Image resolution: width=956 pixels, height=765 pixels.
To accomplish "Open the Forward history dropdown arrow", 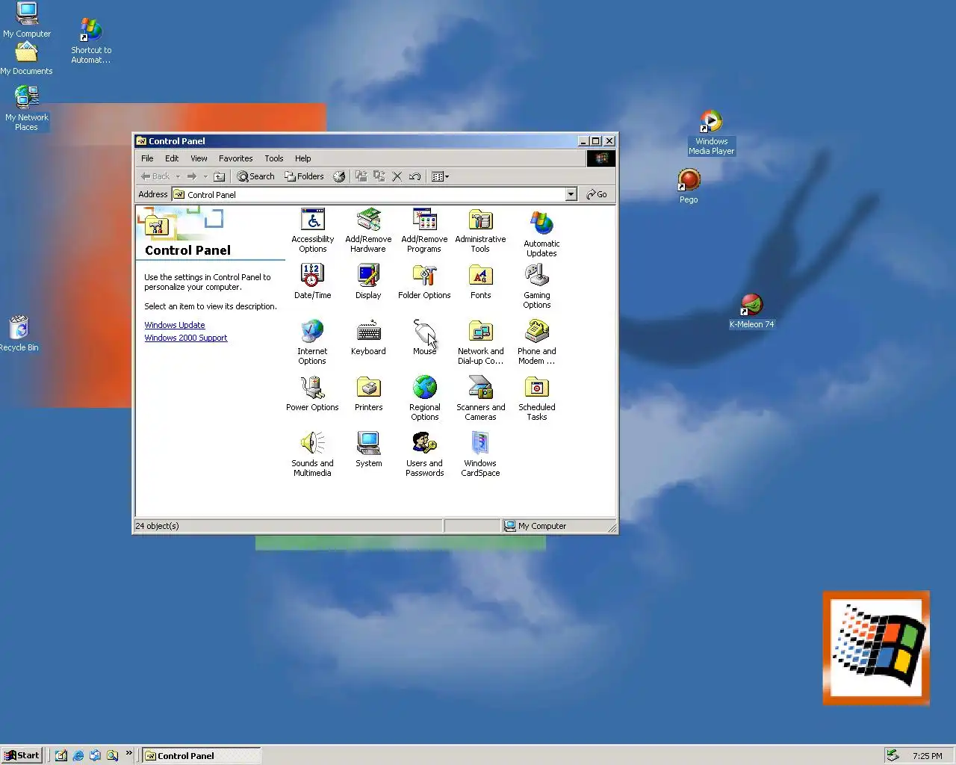I will point(205,177).
